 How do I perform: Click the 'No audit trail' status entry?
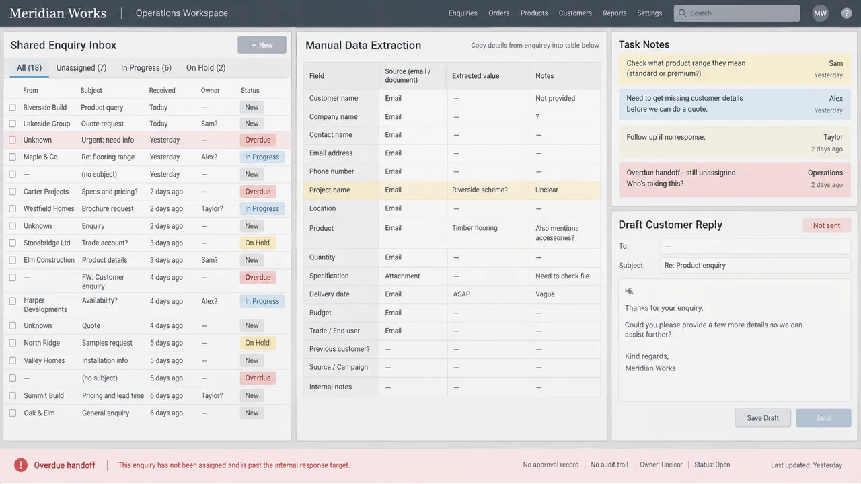609,465
